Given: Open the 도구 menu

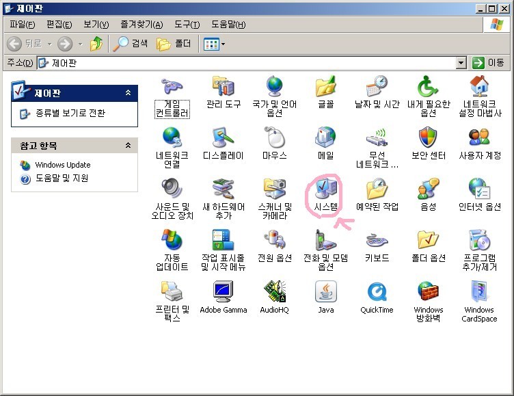Looking at the screenshot, I should 187,24.
